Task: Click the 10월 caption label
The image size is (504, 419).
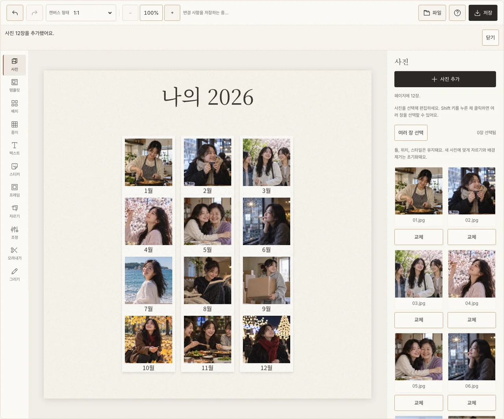Action: 148,368
